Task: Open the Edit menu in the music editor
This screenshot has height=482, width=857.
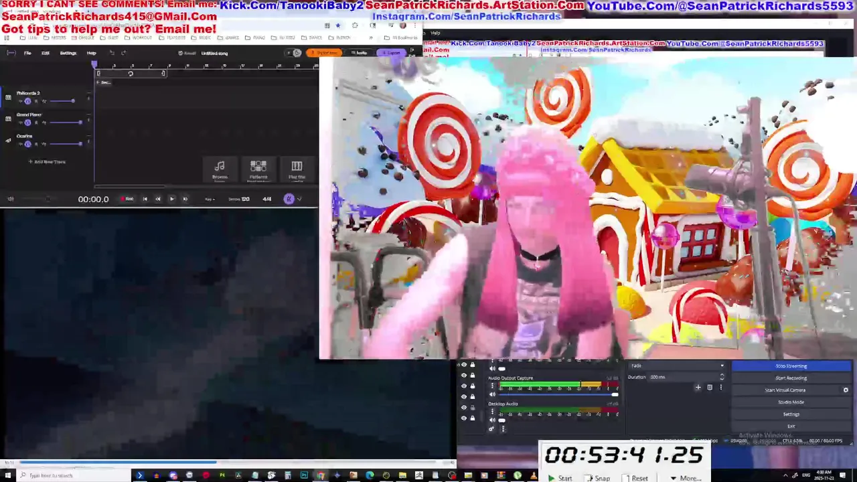Action: click(x=46, y=53)
